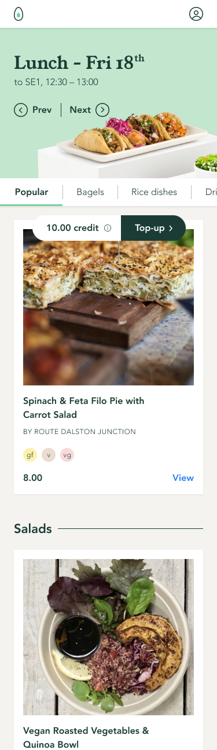Tap the green leaf logo icon
217x750 pixels.
[19, 14]
